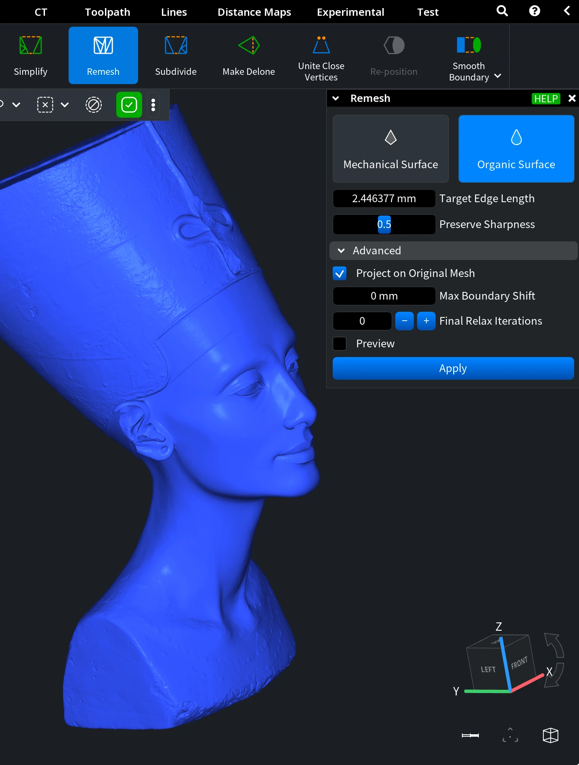
Task: Click the Remesh tool icon
Action: pyautogui.click(x=103, y=55)
